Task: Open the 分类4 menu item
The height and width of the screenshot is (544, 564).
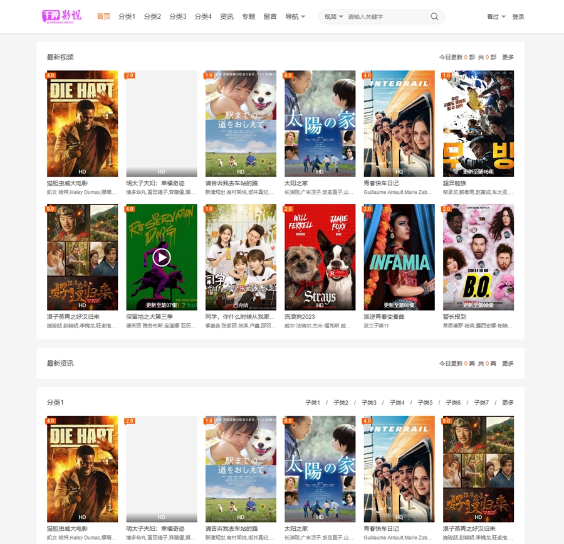Action: (x=203, y=16)
